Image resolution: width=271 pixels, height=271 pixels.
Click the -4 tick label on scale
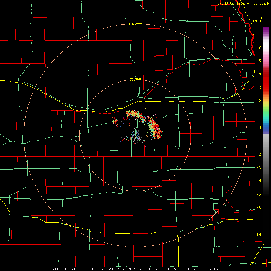[259, 181]
